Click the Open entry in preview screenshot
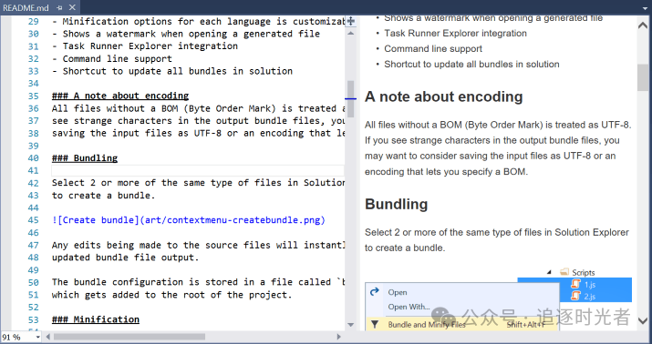Image resolution: width=652 pixels, height=344 pixels. pyautogui.click(x=398, y=292)
